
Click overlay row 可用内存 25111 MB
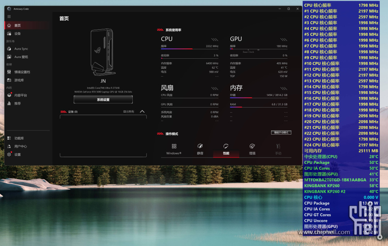click(341, 151)
